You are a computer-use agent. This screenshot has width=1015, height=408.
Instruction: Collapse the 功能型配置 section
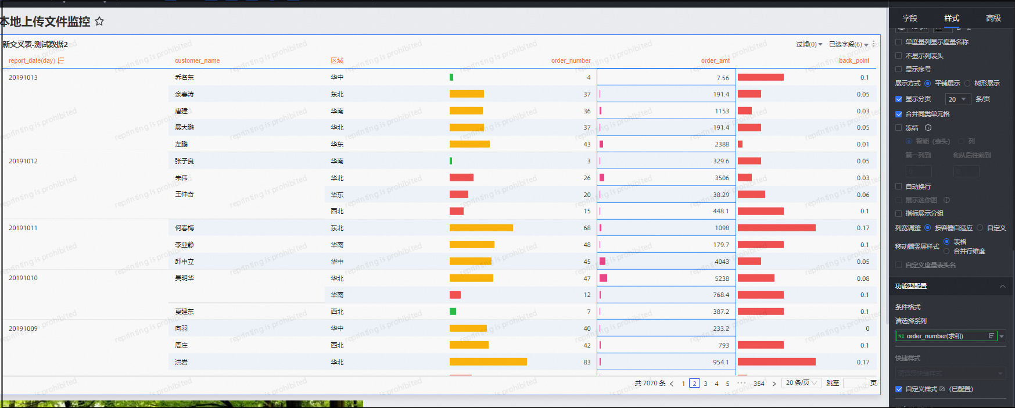click(x=1002, y=286)
